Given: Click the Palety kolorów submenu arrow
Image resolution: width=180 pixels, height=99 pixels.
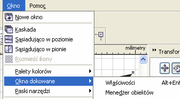Looking at the screenshot, I should pyautogui.click(x=90, y=71).
